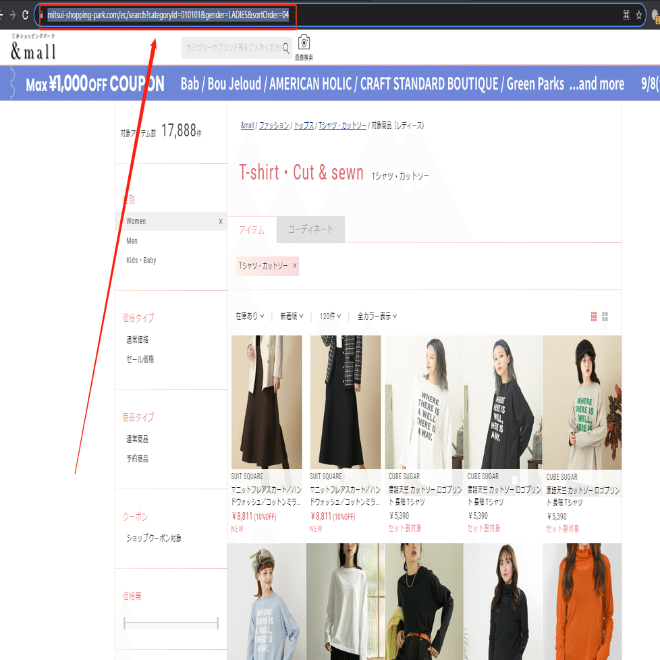Screen dimensions: 660x660
Task: Reload the page with the browser refresh icon
Action: [x=25, y=15]
